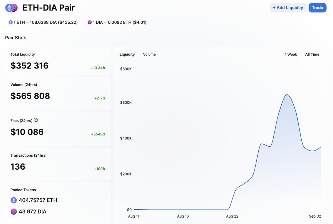Click the 1 ETH = 108.6388 DIA rate

[x=46, y=22]
